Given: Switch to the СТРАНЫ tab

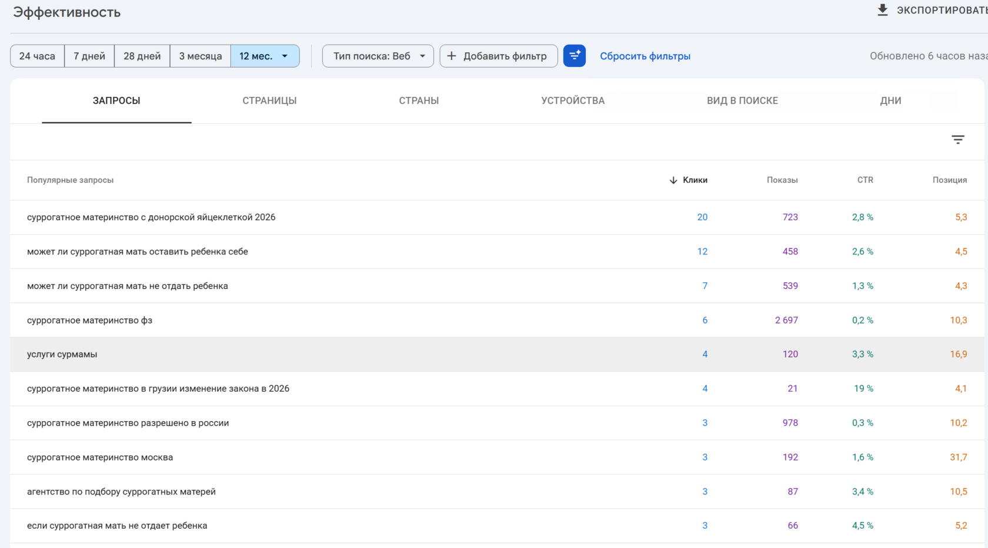Looking at the screenshot, I should tap(419, 100).
